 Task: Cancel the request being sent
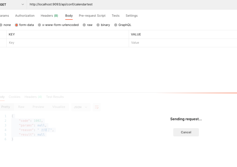(186, 132)
